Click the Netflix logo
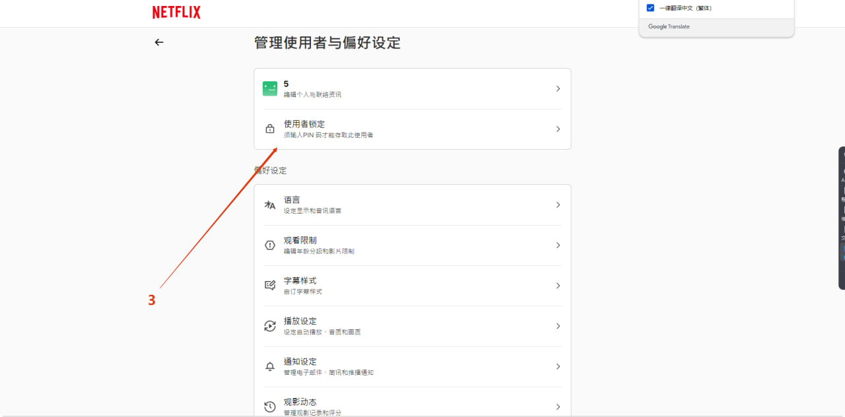This screenshot has height=417, width=845. (x=176, y=13)
